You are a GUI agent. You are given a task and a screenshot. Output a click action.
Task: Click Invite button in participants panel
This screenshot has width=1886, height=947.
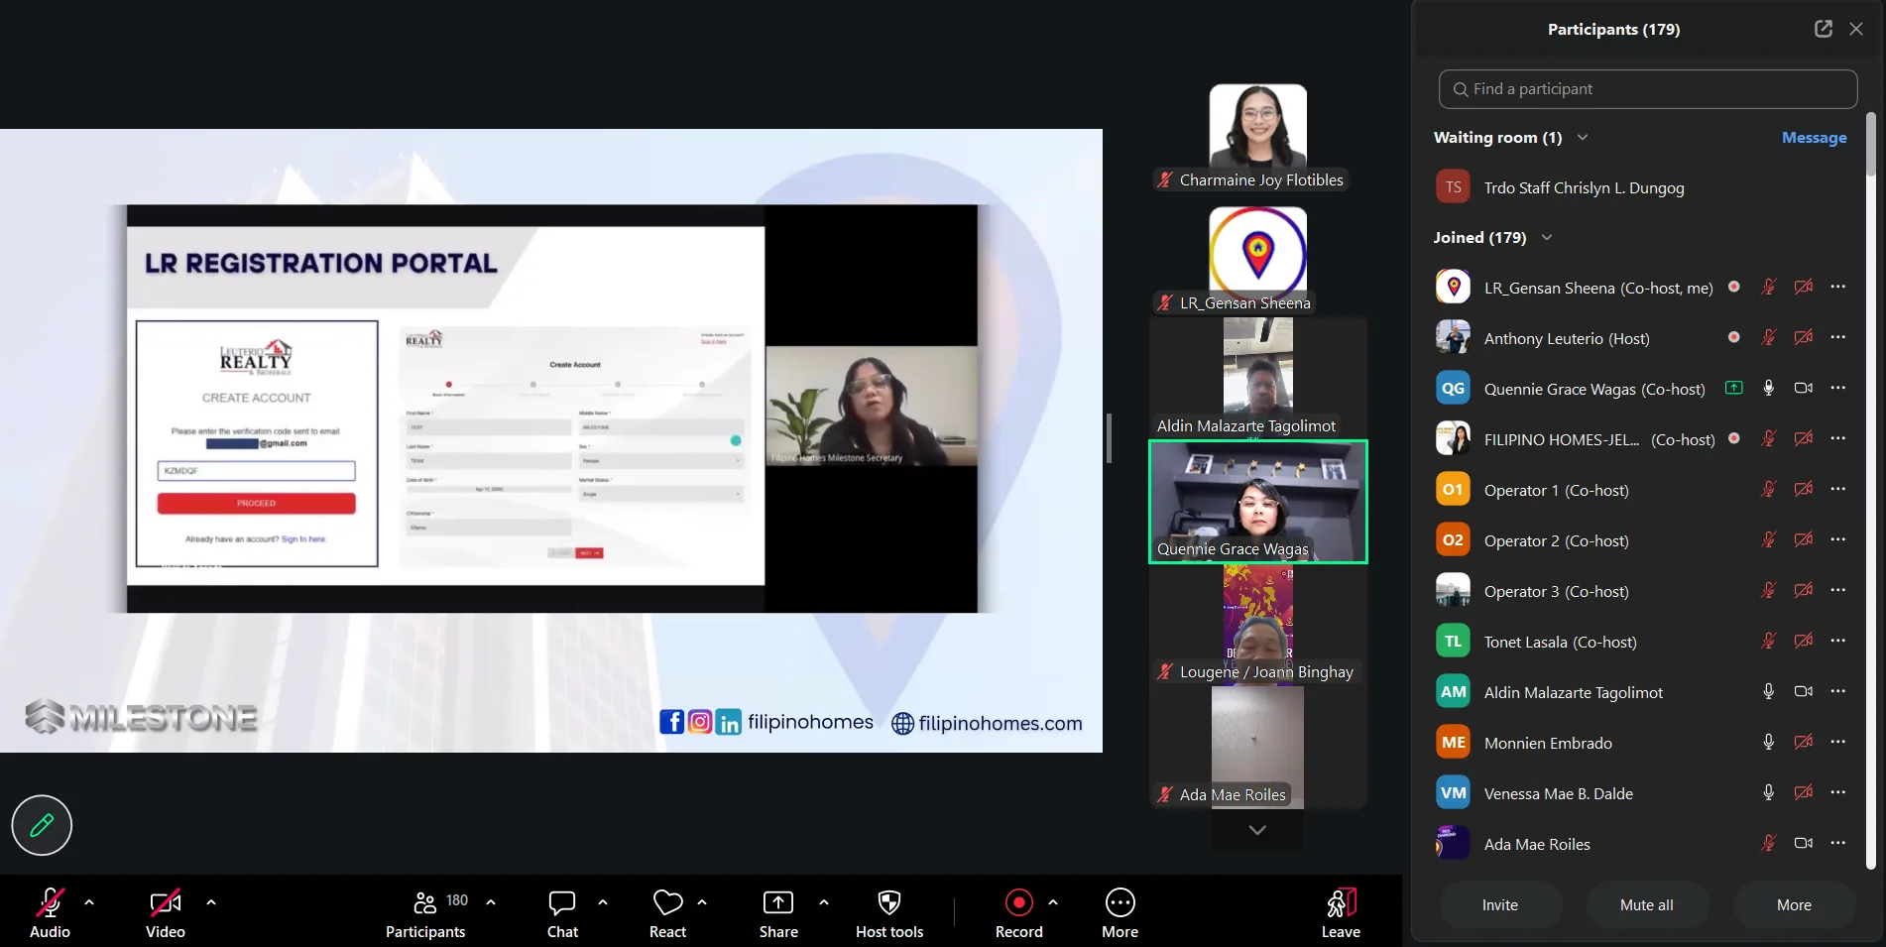click(1500, 905)
